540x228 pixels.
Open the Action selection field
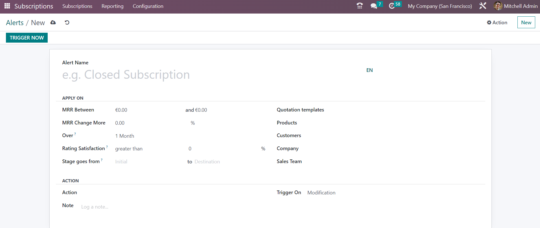[174, 192]
